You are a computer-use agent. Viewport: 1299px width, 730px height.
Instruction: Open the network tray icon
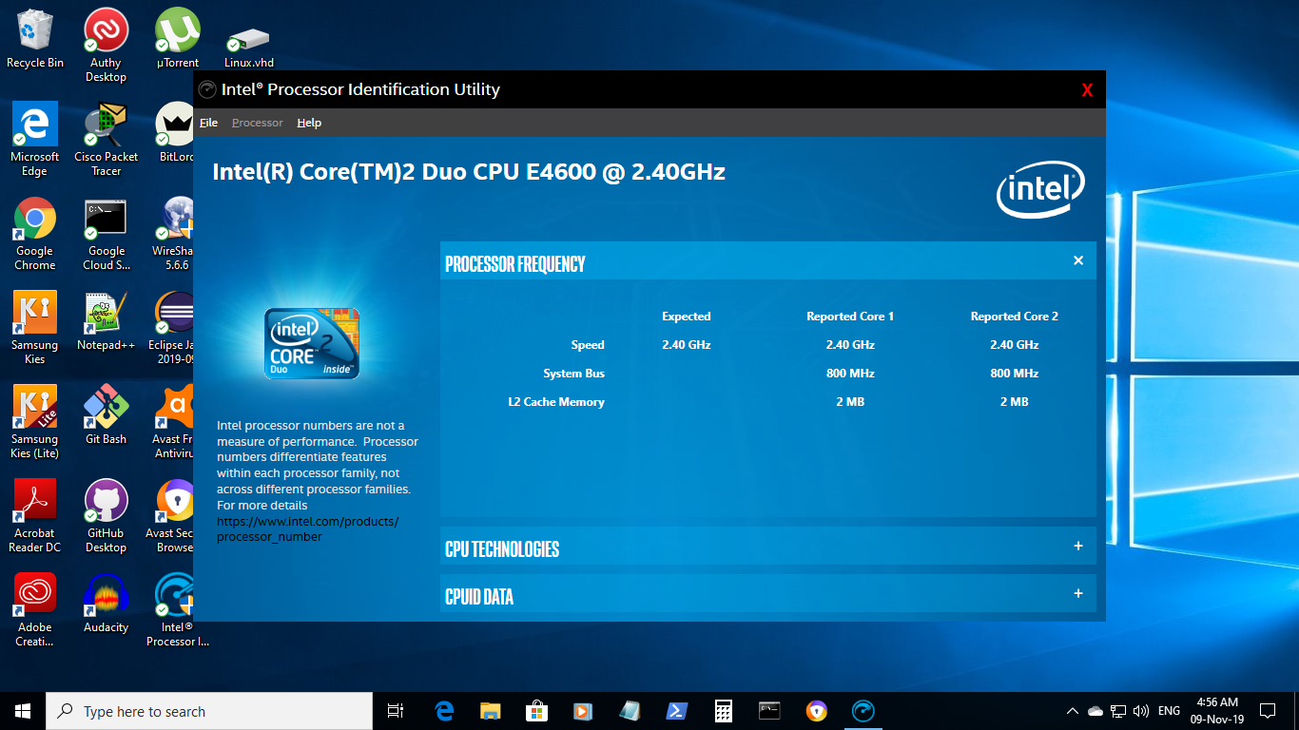coord(1118,711)
